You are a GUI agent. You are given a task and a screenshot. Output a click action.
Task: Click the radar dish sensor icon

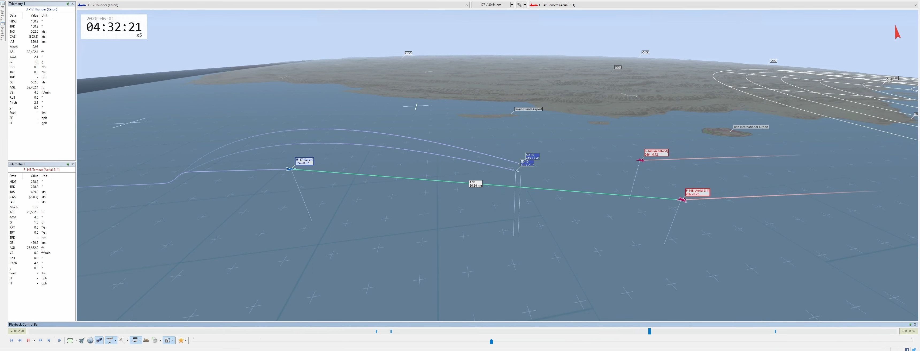155,340
